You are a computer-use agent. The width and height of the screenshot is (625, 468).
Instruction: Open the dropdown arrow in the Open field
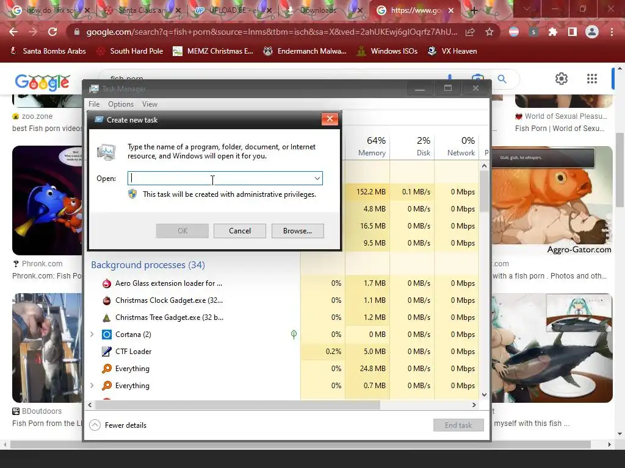point(317,179)
